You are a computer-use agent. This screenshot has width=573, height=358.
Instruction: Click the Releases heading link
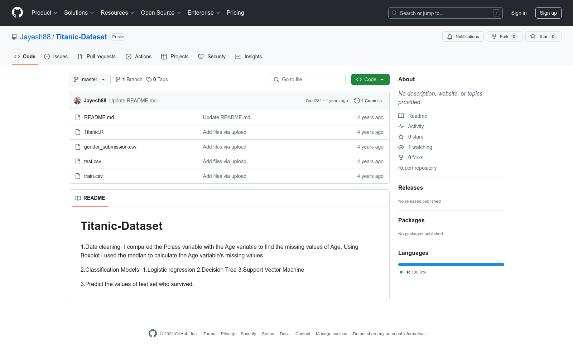[410, 188]
